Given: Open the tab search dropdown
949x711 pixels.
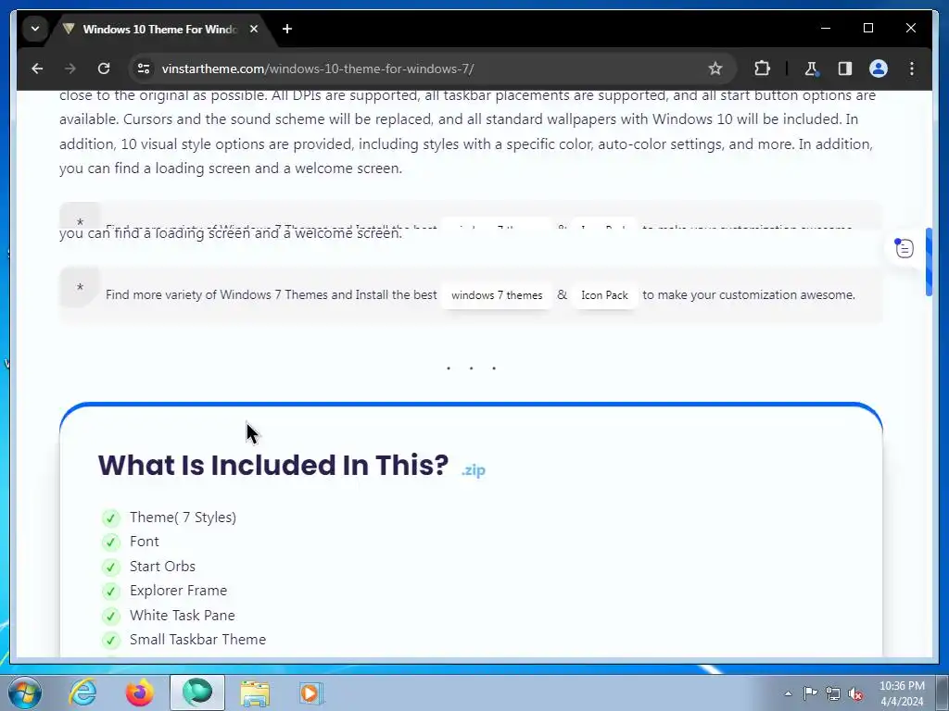Looking at the screenshot, I should 35,29.
